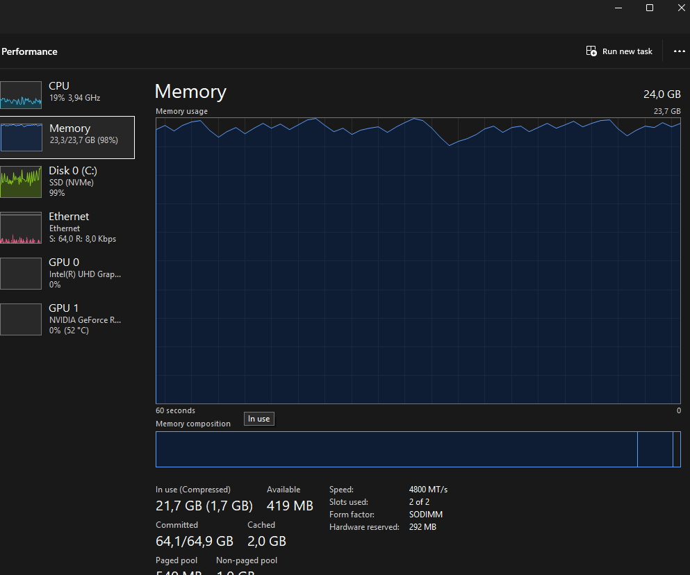
Task: Click the In use tooltip label
Action: [258, 419]
